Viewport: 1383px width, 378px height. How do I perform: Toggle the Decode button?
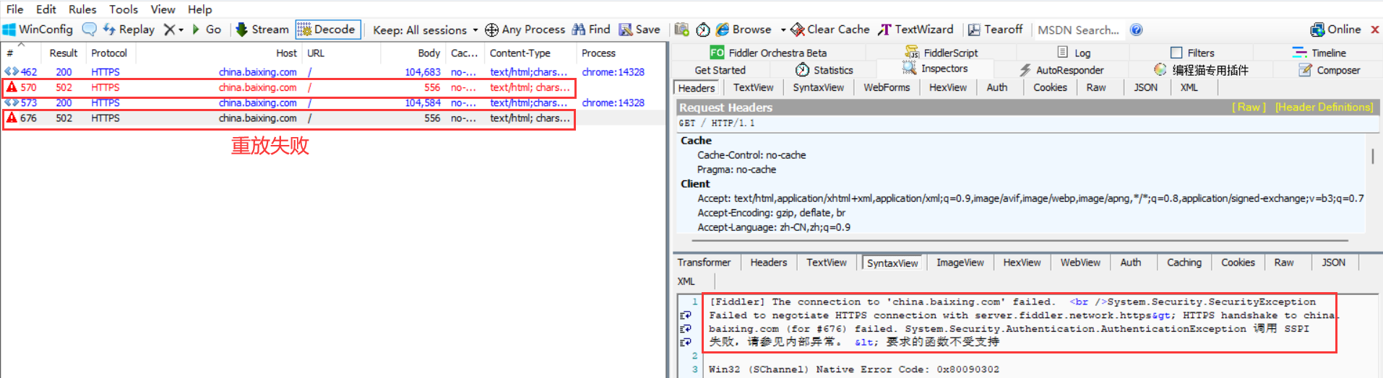pyautogui.click(x=327, y=30)
